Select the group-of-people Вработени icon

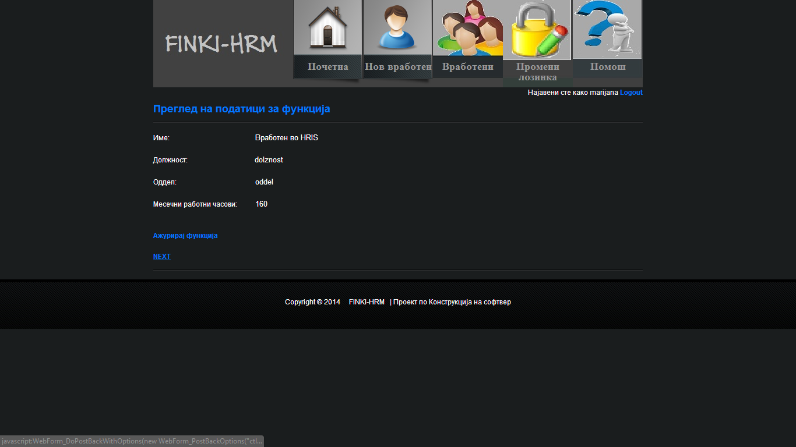(467, 27)
